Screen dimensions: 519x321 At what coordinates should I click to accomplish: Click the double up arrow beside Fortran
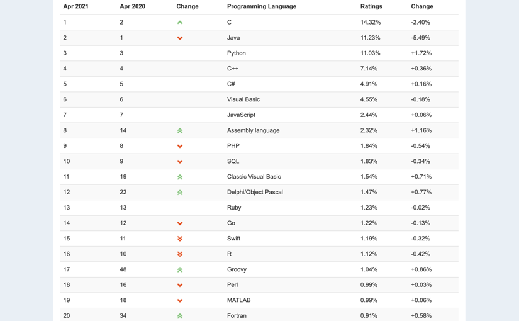pos(180,317)
